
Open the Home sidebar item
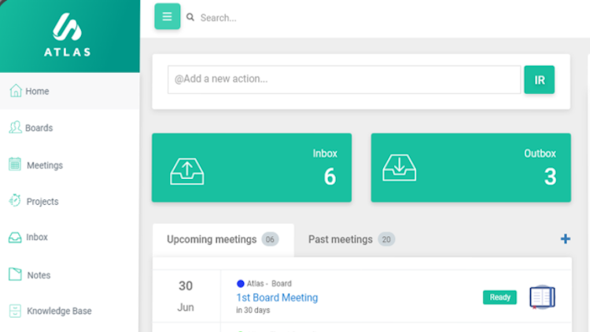point(37,91)
